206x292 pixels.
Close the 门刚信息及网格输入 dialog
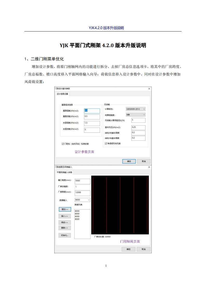149,167
